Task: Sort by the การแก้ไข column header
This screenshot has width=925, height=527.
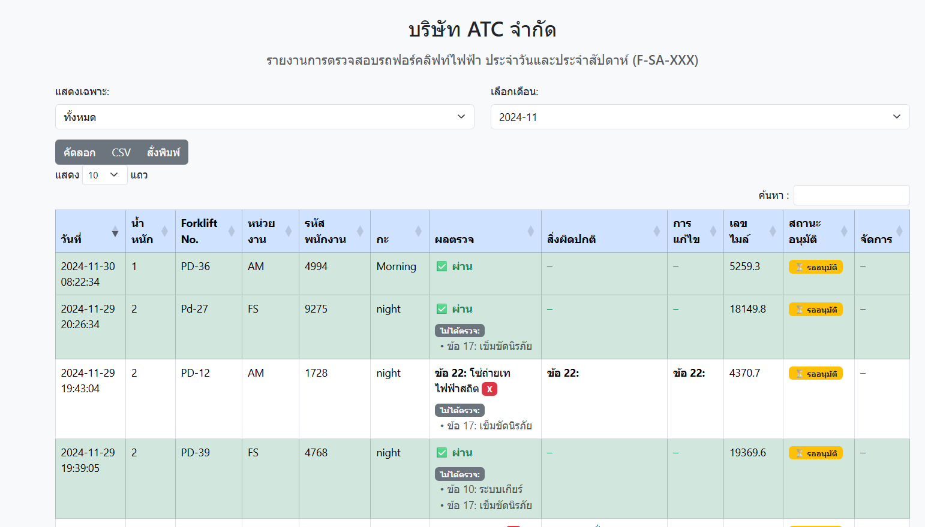Action: (695, 231)
